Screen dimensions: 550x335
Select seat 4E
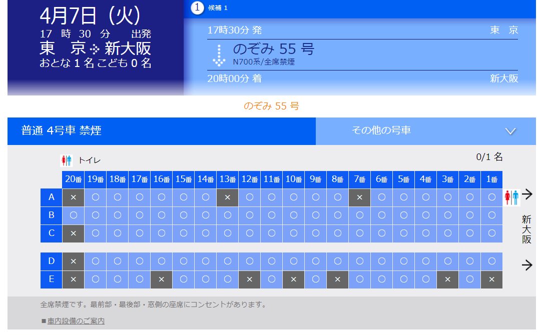[425, 279]
